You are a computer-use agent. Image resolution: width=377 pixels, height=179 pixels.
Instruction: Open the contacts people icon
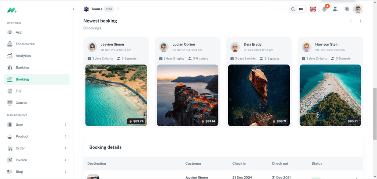tap(335, 9)
